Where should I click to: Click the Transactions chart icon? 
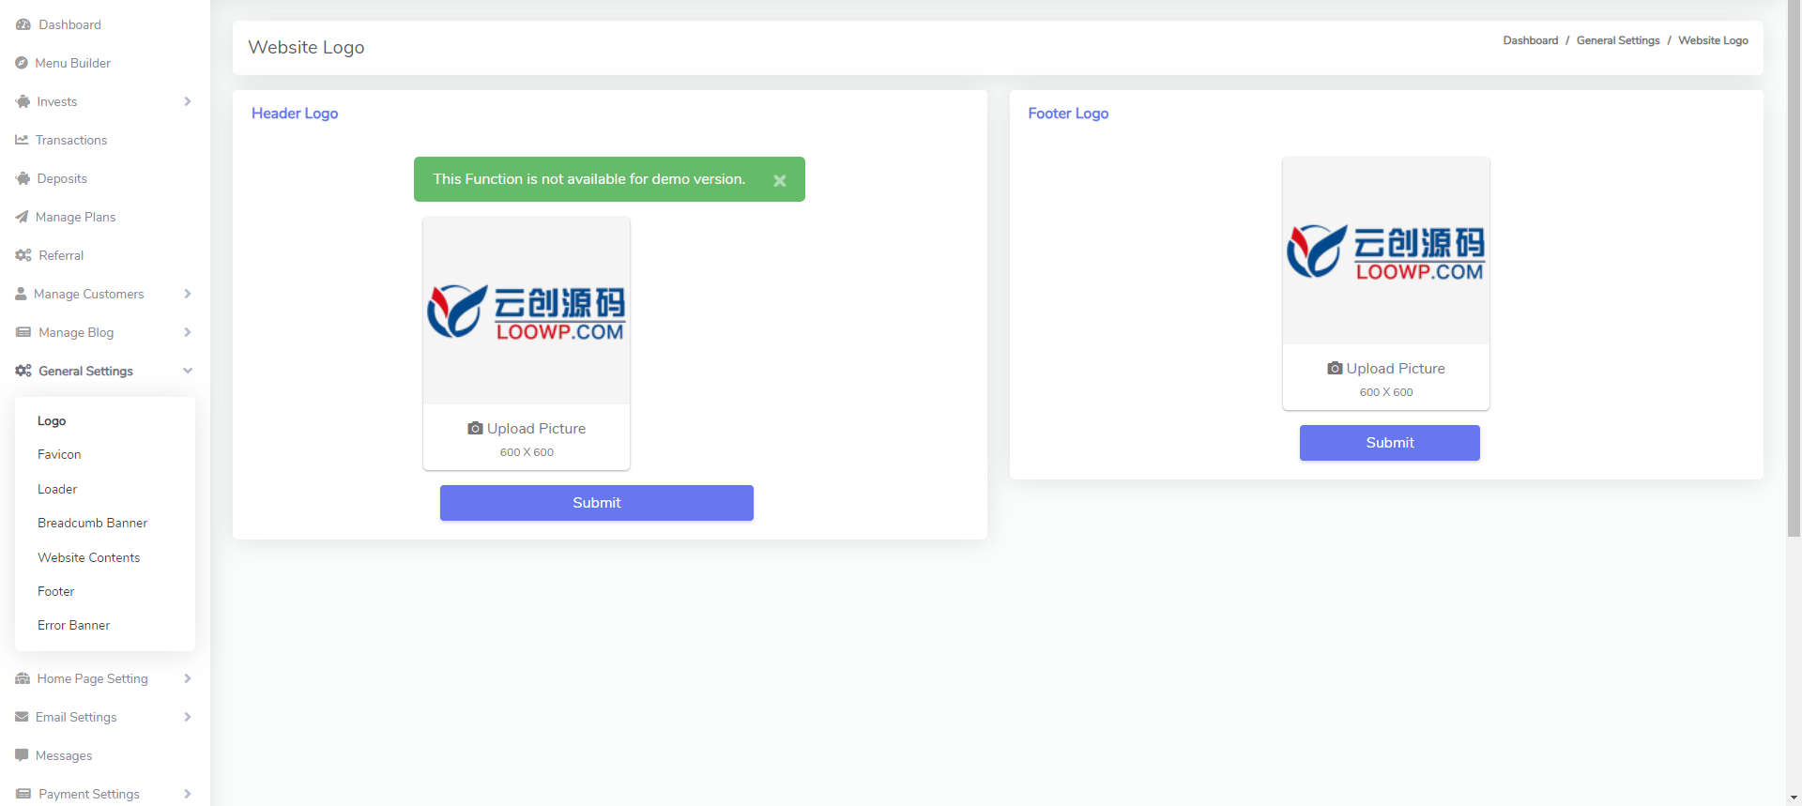22,140
